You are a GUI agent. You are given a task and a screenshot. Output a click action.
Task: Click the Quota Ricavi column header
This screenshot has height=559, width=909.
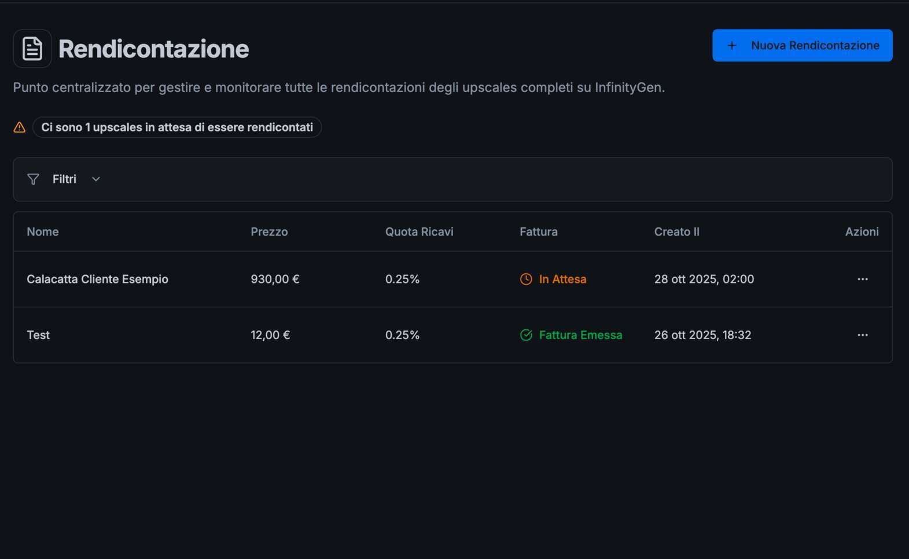coord(419,231)
